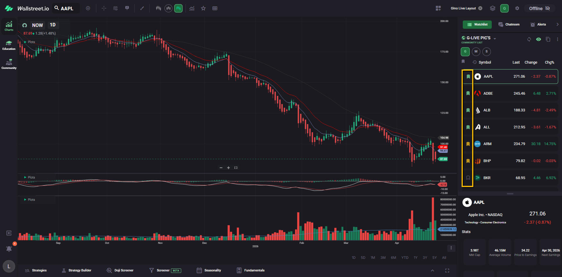Select the crosshair cursor tool
The image size is (562, 277).
tap(104, 8)
